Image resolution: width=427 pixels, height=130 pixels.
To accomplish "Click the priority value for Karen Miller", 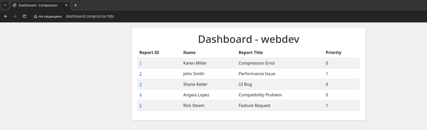I will pyautogui.click(x=327, y=63).
